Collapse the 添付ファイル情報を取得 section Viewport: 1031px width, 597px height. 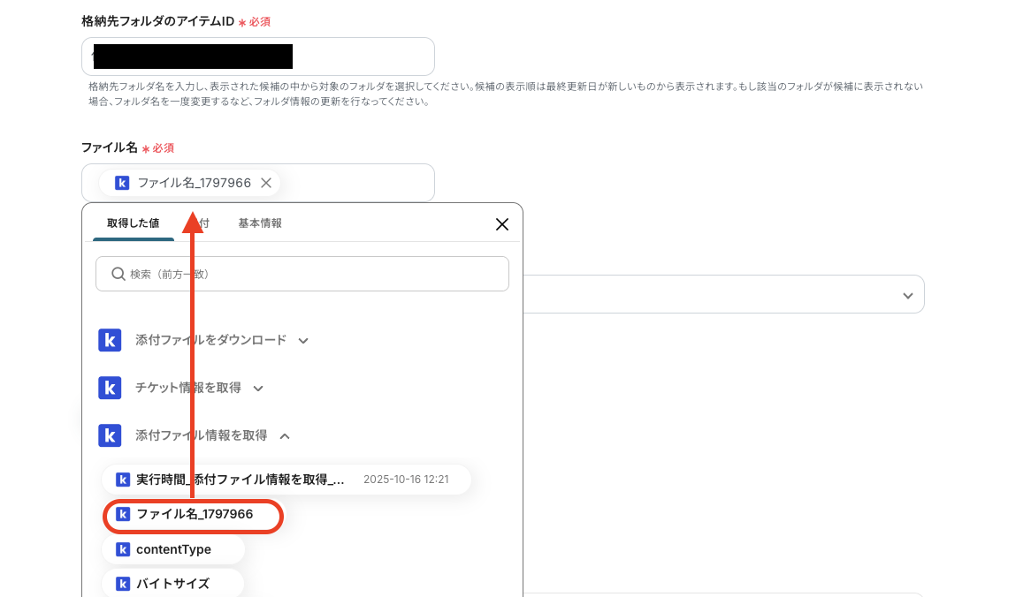[286, 435]
